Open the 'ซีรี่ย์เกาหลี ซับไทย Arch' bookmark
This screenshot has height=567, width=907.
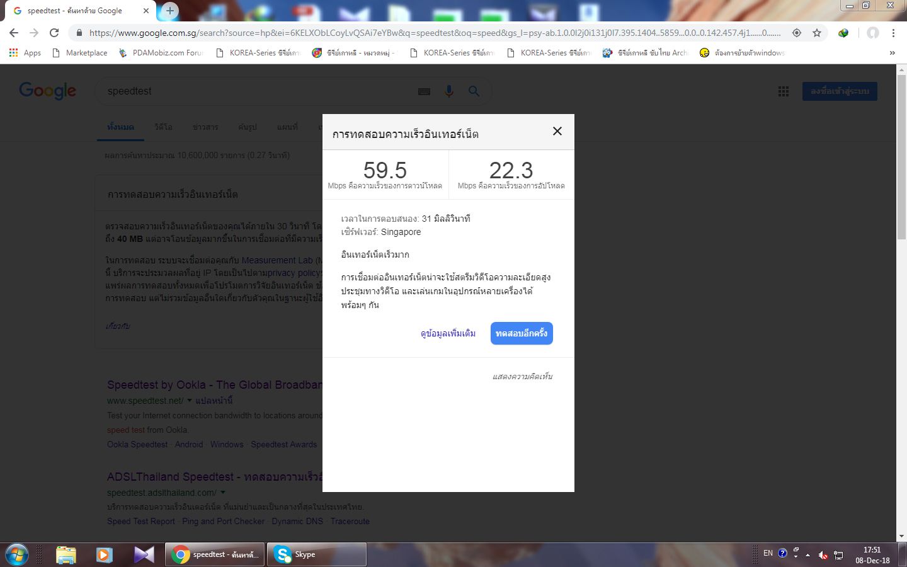645,53
